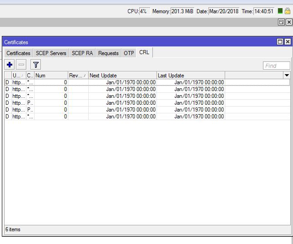
Task: Open the SCEP RA tab
Action: point(82,53)
